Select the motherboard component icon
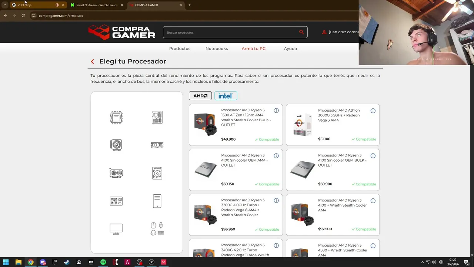The width and height of the screenshot is (474, 267). click(157, 117)
